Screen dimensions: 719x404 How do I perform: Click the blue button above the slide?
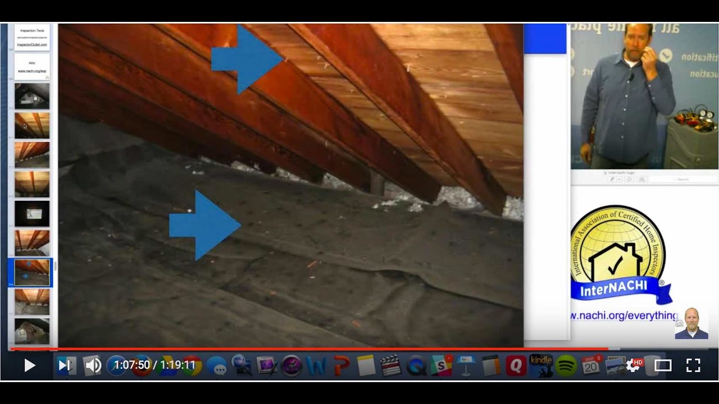point(545,39)
